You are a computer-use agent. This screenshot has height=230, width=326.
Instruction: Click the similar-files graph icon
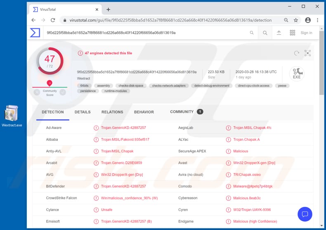307,53
